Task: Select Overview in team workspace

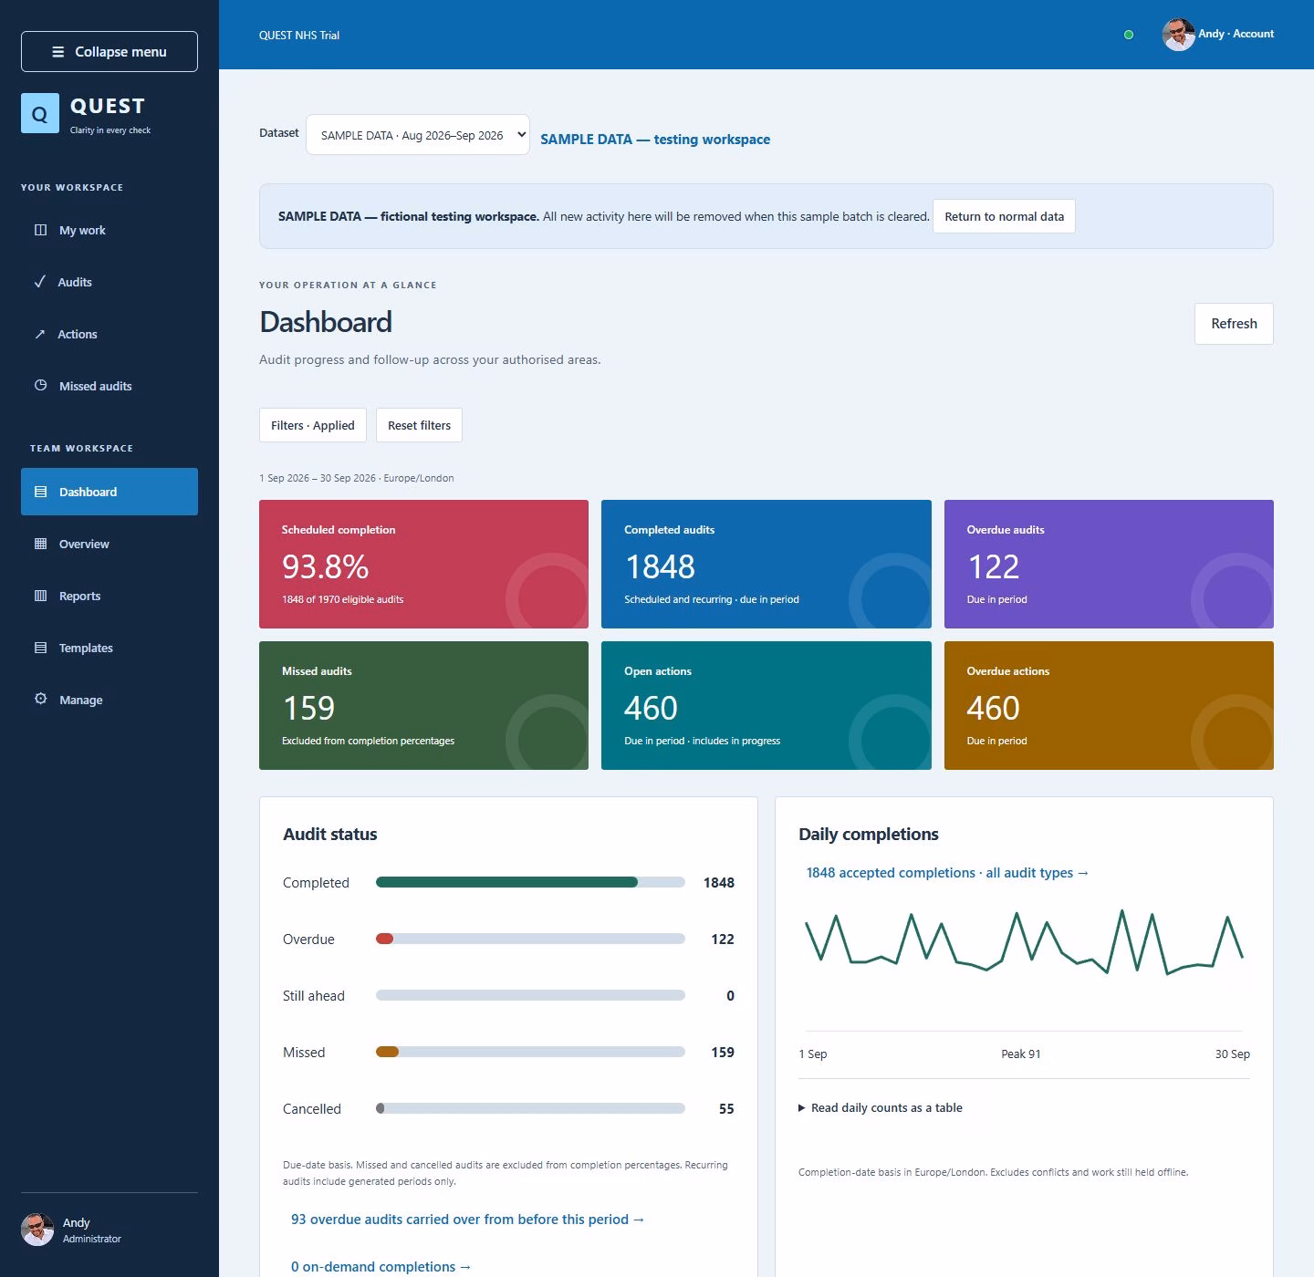Action: (x=109, y=544)
